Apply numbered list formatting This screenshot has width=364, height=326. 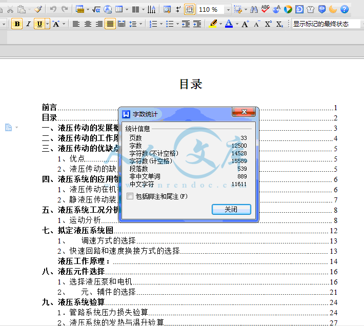coord(153,24)
